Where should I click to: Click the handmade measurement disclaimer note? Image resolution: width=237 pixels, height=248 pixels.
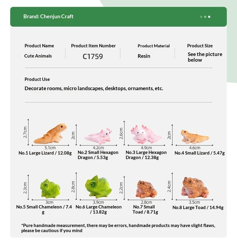[x=118, y=228]
